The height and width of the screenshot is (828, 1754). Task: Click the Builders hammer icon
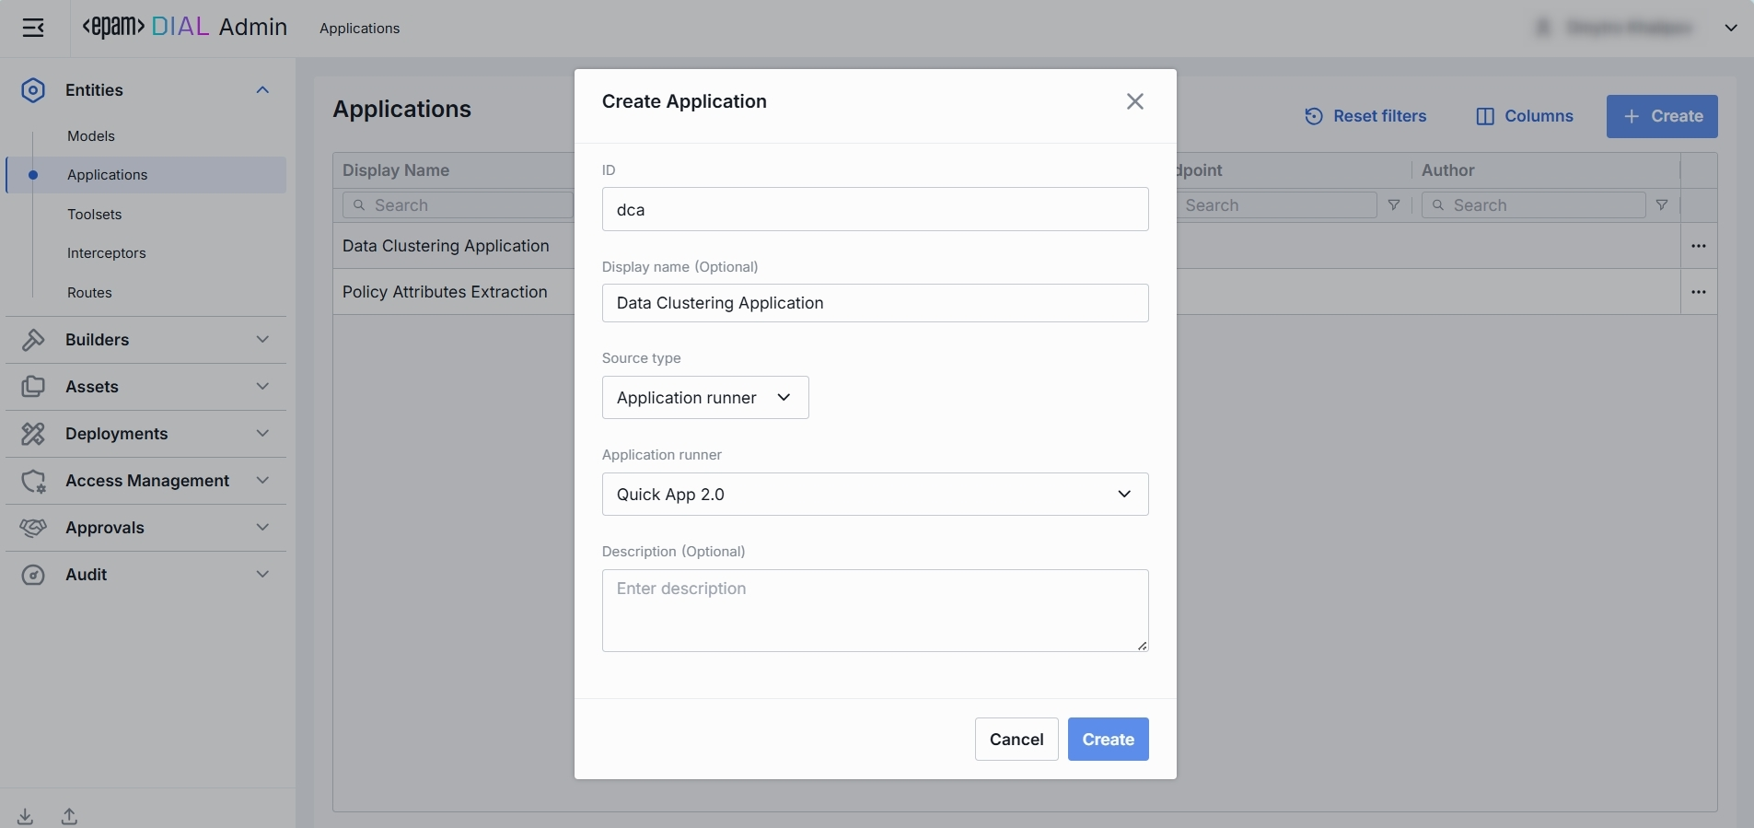33,340
